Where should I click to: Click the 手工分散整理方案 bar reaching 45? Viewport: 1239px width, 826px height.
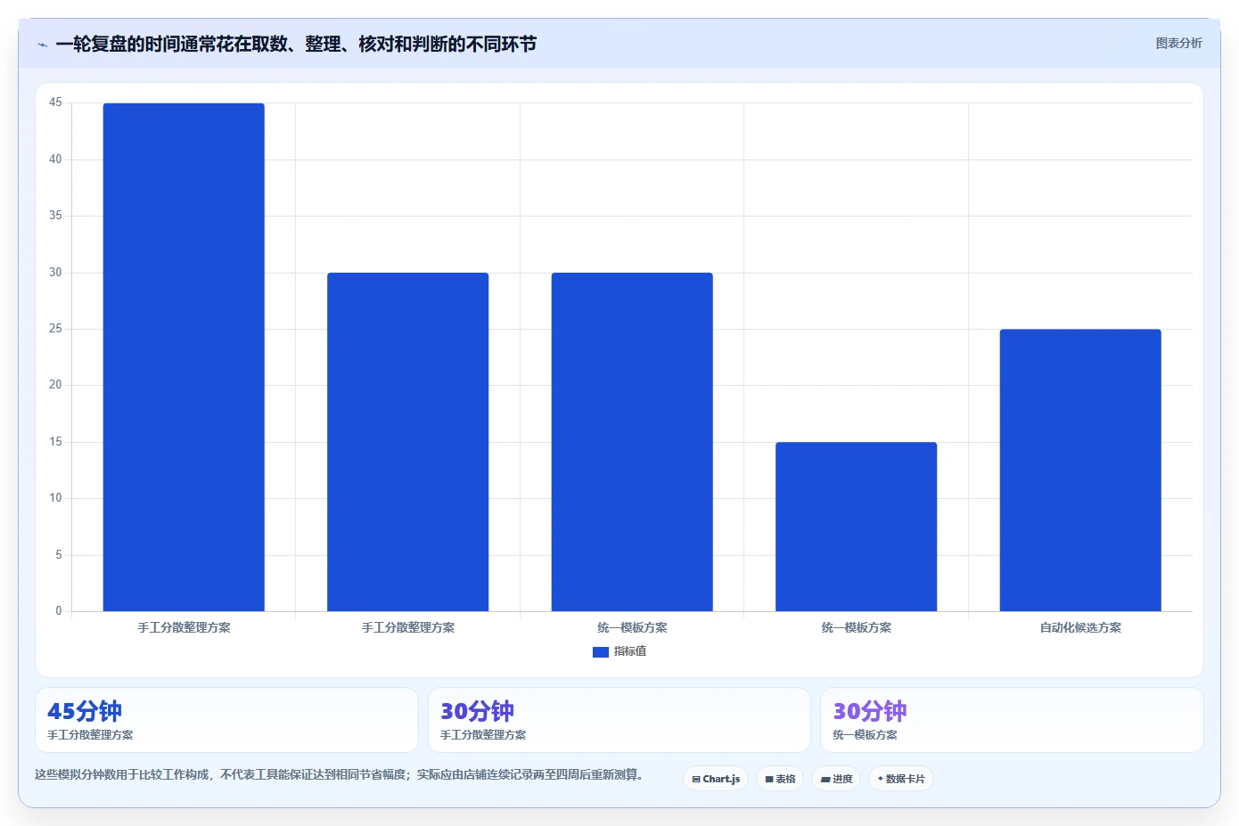coord(184,357)
